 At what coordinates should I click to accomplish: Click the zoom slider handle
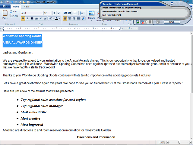click(179, 142)
